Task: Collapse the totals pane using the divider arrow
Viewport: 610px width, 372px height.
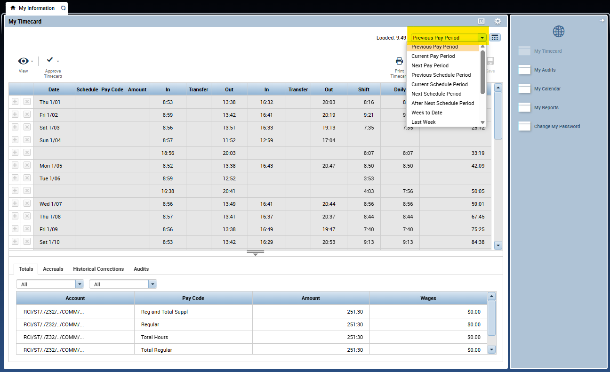Action: (x=256, y=253)
